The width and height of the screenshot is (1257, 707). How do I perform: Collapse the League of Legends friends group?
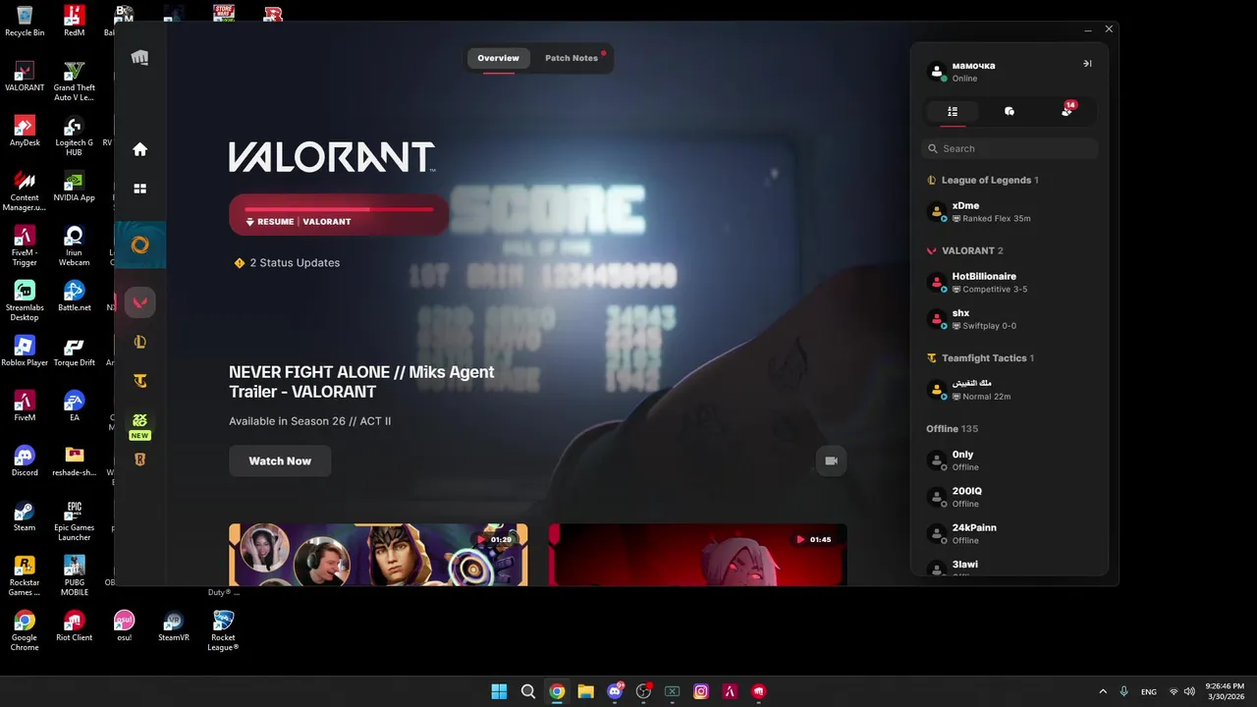click(x=982, y=180)
